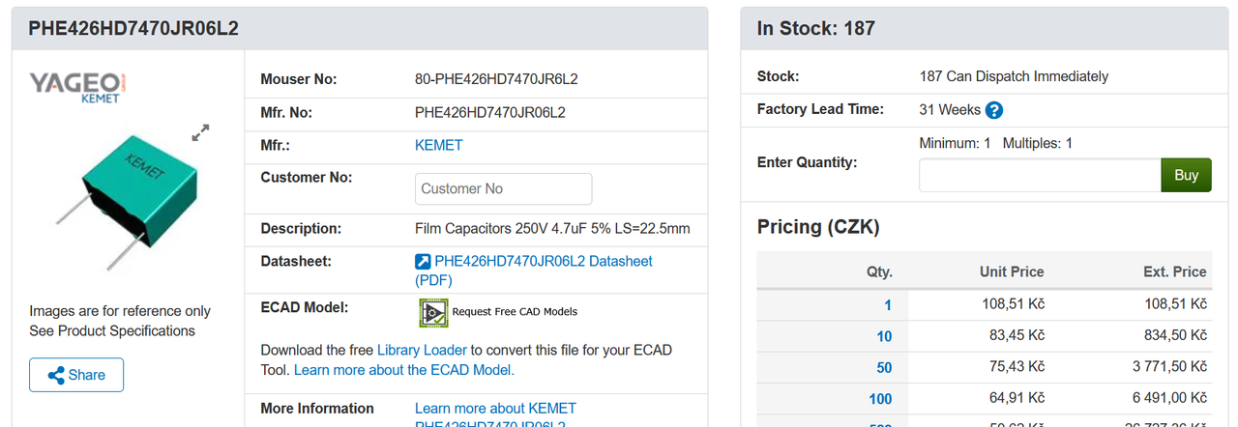Click the Request Free CAD Models text
This screenshot has height=427, width=1238.
(x=515, y=311)
